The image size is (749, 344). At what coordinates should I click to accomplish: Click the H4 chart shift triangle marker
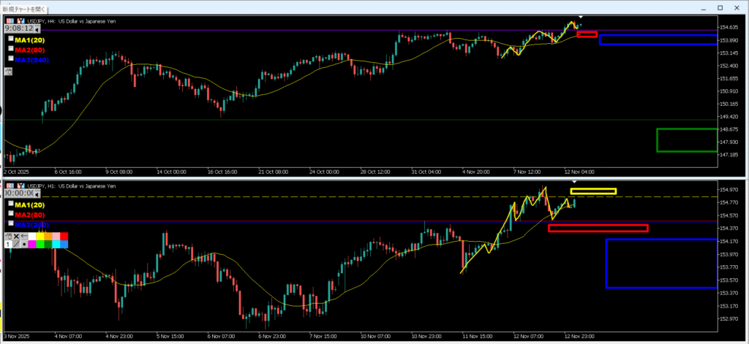pos(580,16)
